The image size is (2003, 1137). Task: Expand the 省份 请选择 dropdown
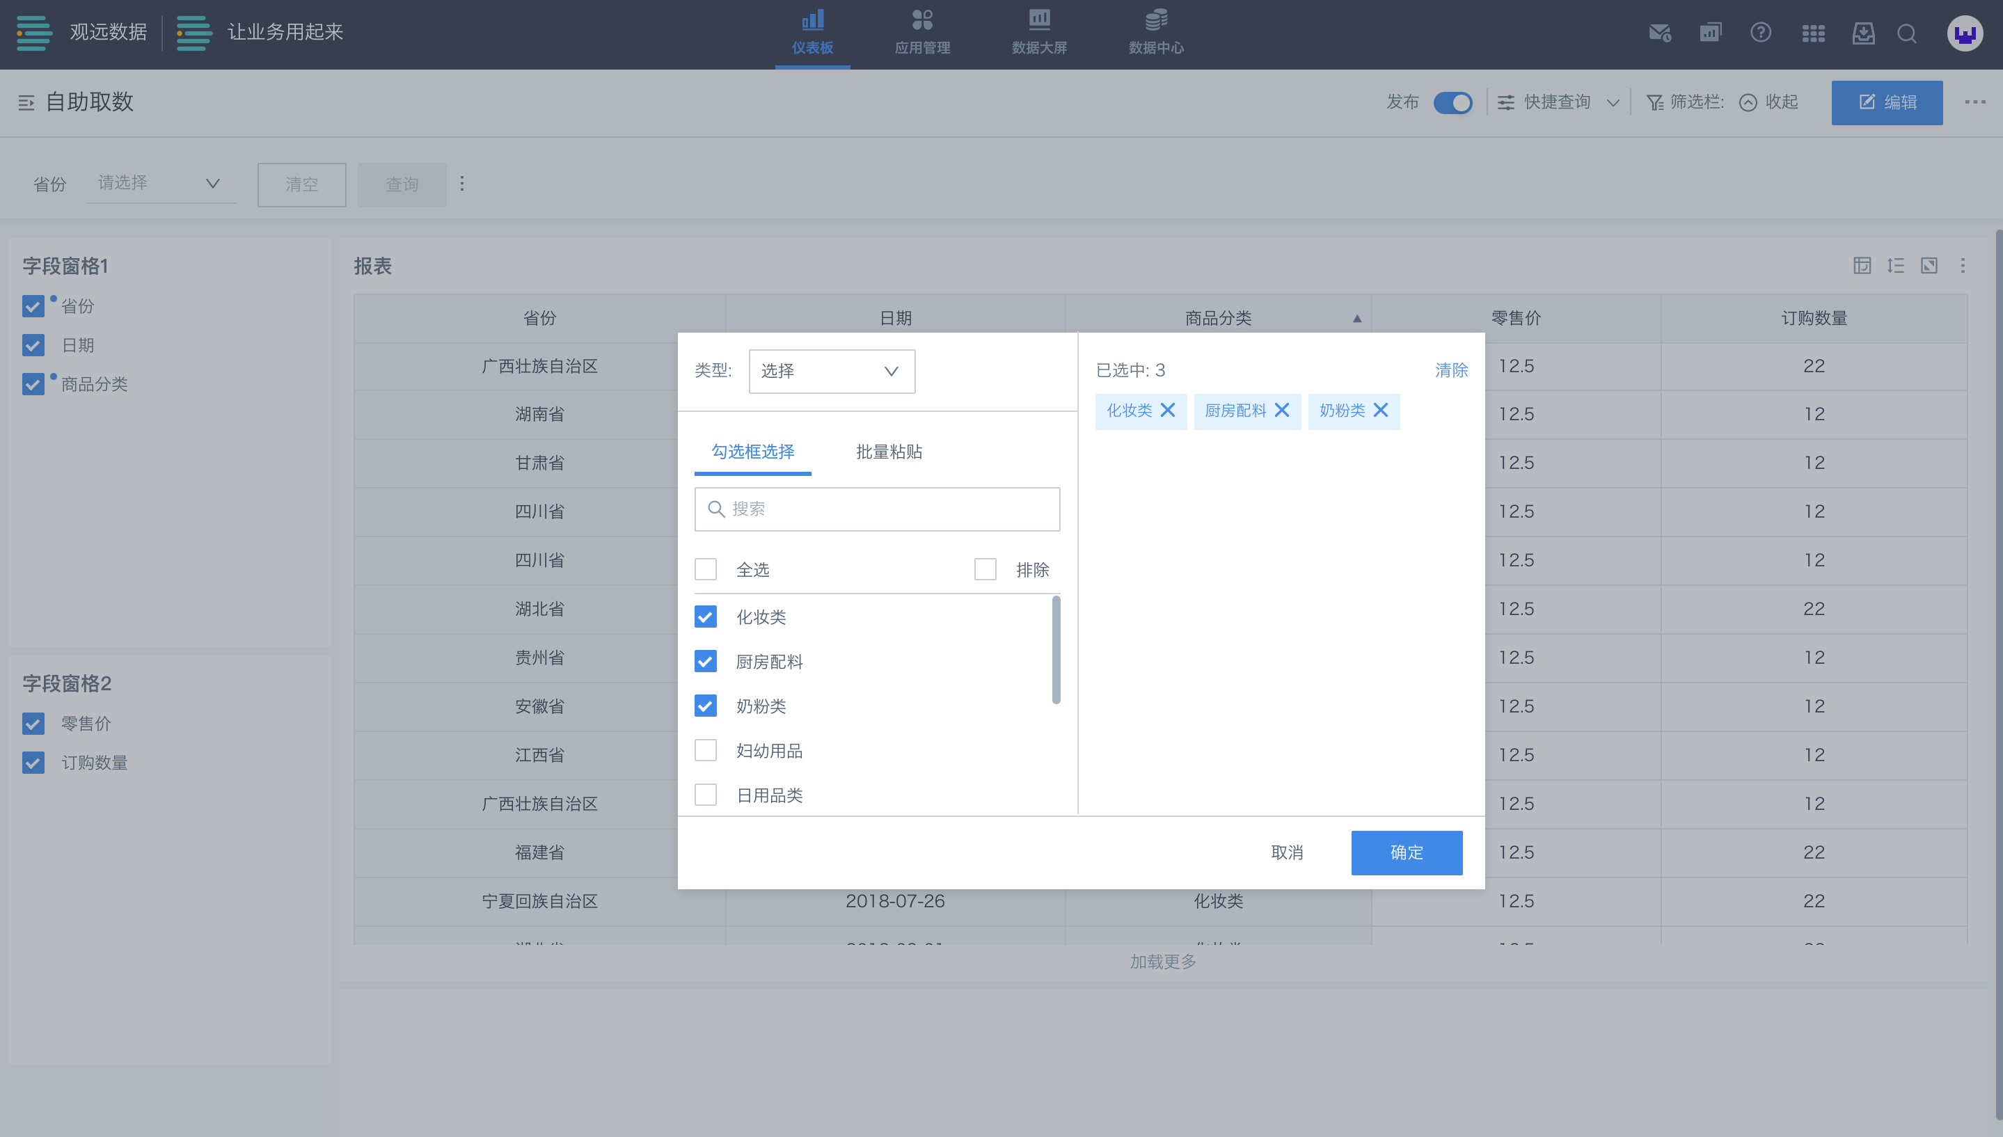pyautogui.click(x=160, y=184)
